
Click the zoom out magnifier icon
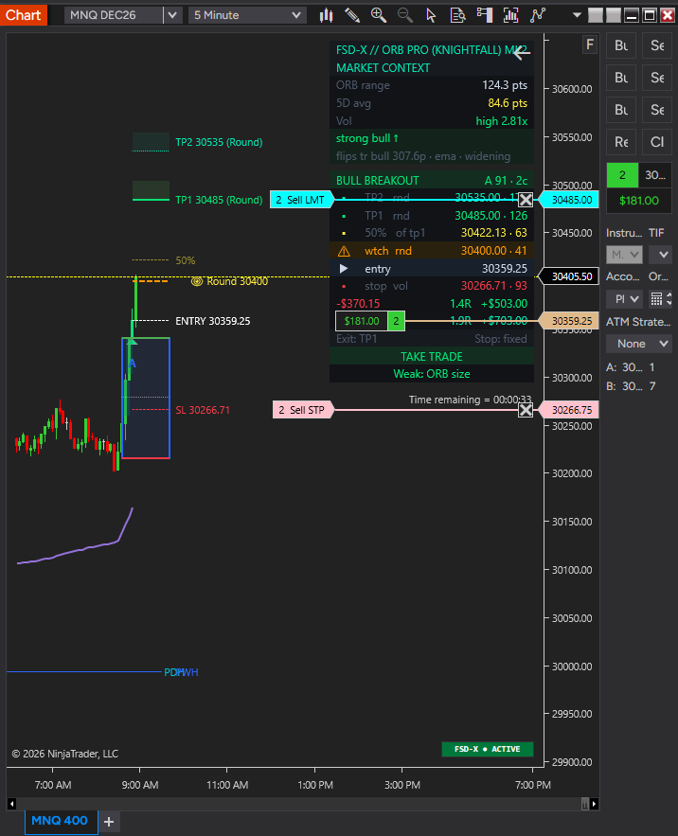(x=405, y=15)
